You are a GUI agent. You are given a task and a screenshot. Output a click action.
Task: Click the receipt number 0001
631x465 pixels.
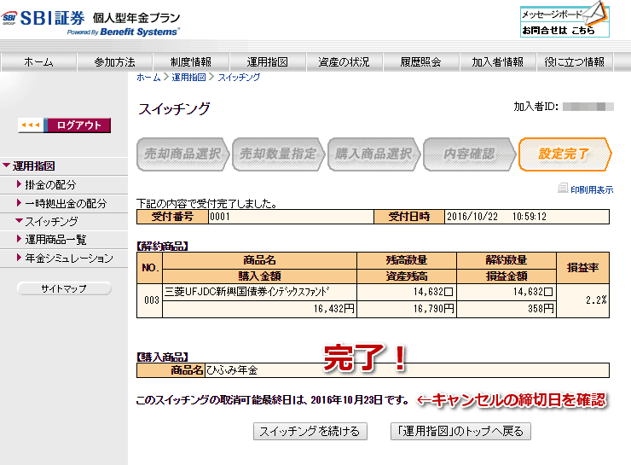(x=220, y=217)
